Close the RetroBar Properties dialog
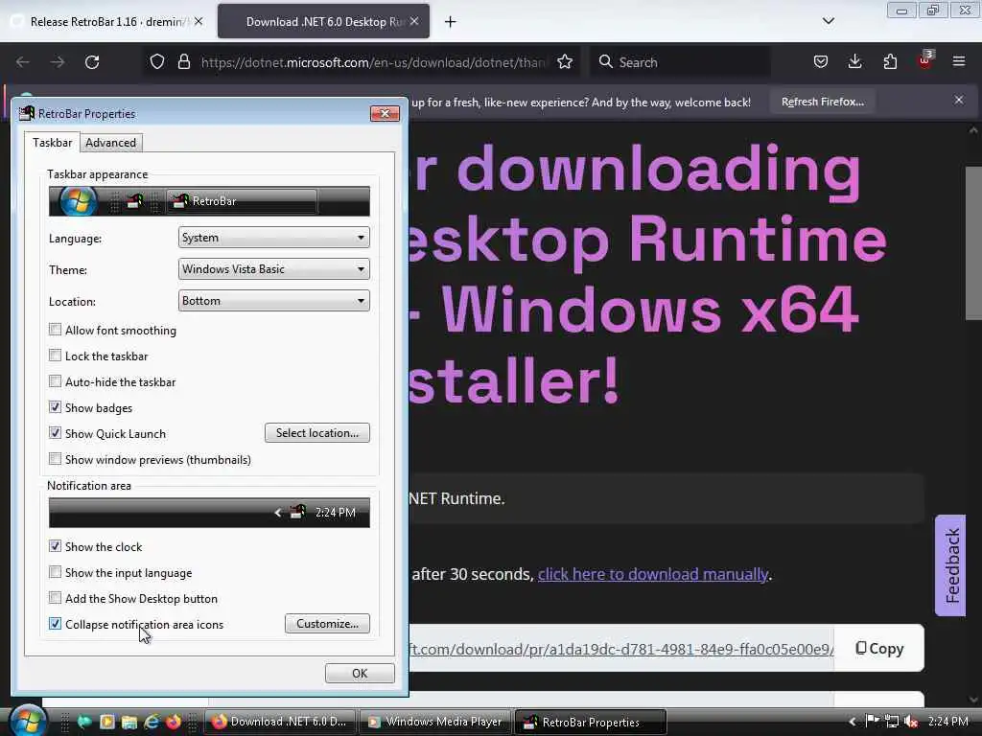 [385, 113]
